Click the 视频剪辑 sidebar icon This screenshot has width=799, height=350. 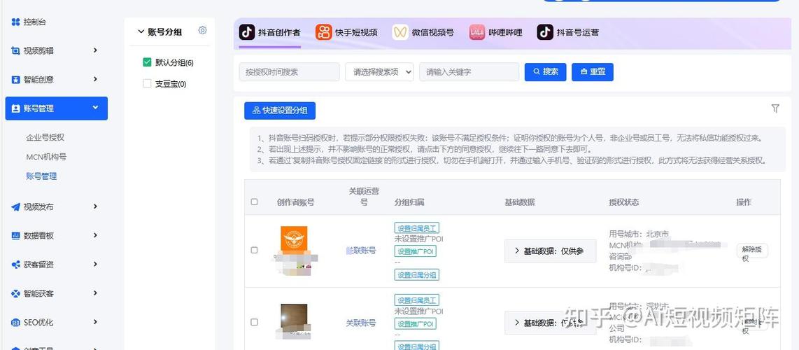(x=16, y=50)
